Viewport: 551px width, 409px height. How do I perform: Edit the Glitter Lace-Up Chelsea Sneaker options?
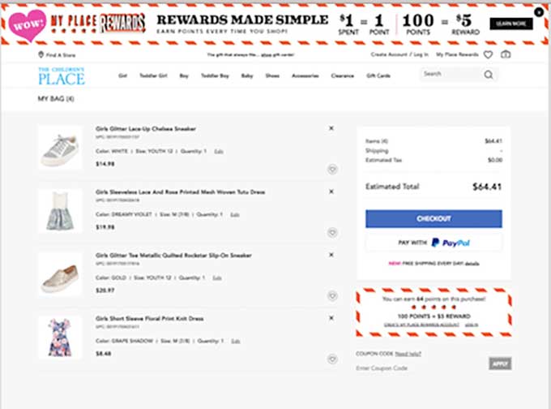[219, 152]
